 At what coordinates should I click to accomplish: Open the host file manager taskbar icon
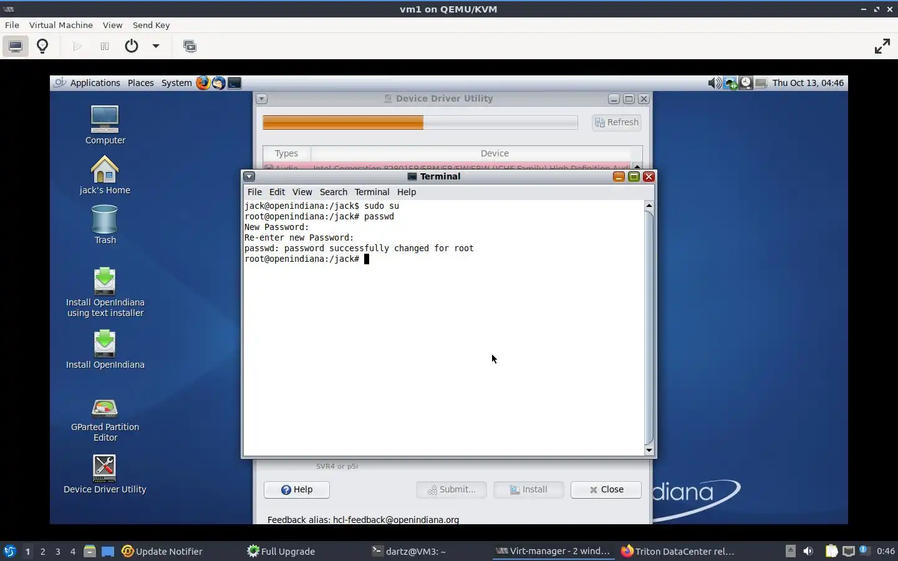coord(90,551)
